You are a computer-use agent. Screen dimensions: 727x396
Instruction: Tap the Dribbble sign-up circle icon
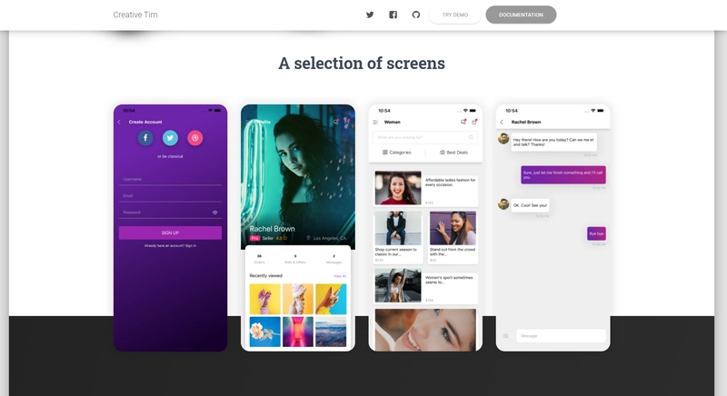[x=194, y=137]
